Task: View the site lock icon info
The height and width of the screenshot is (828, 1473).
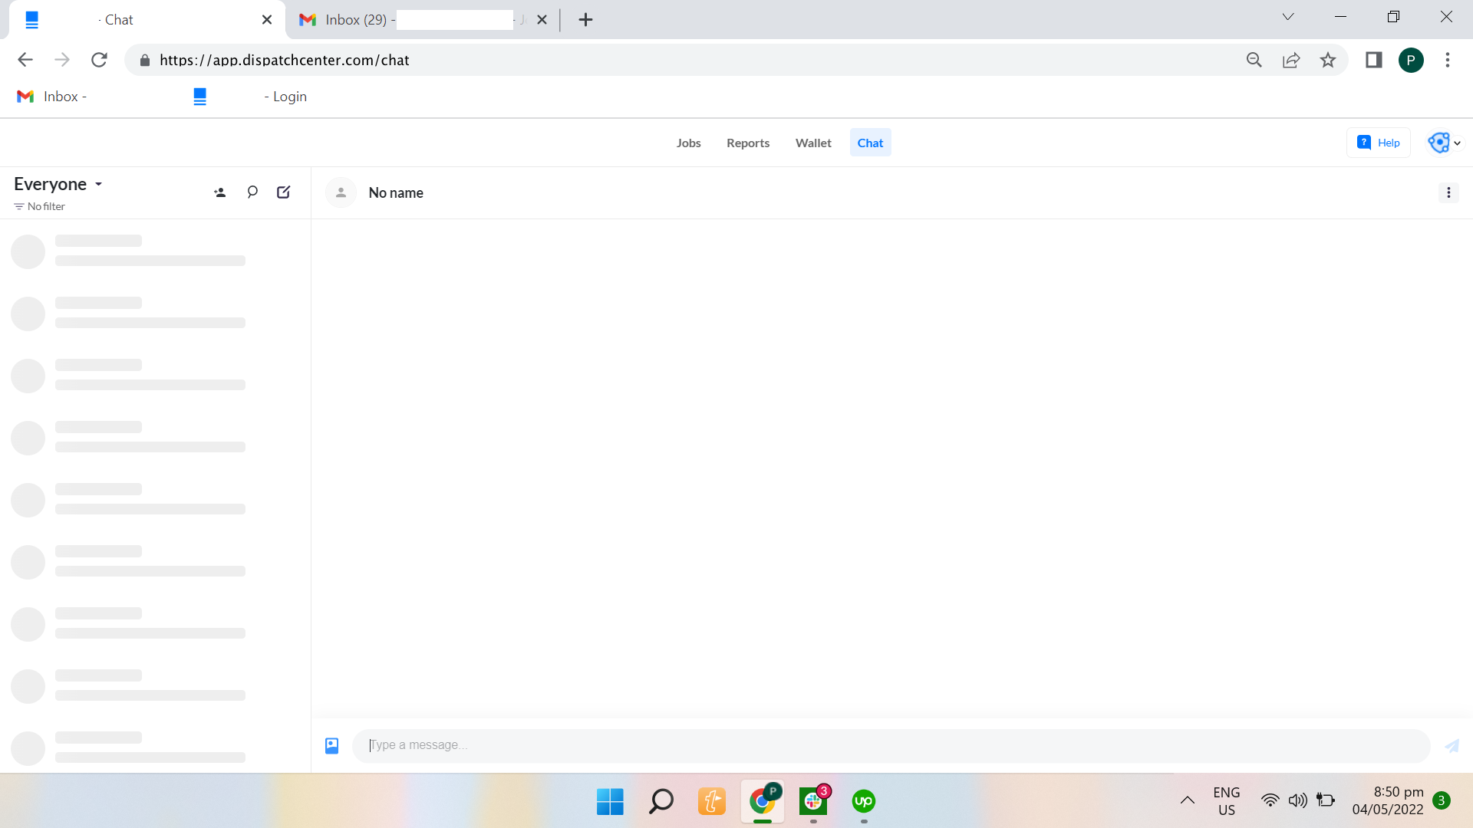Action: [145, 60]
